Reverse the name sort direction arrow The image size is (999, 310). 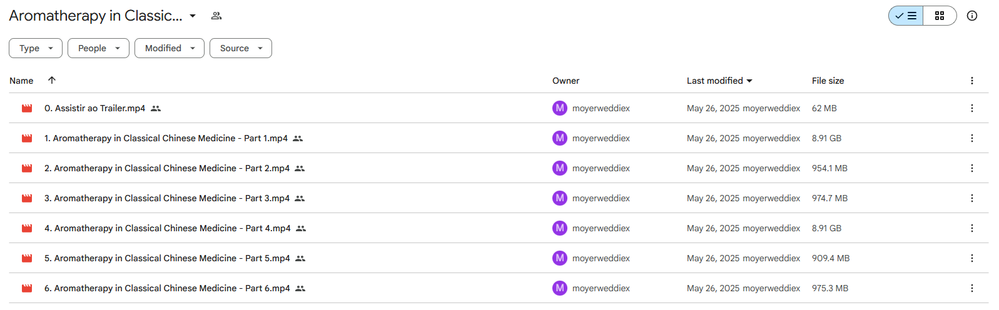[x=52, y=80]
